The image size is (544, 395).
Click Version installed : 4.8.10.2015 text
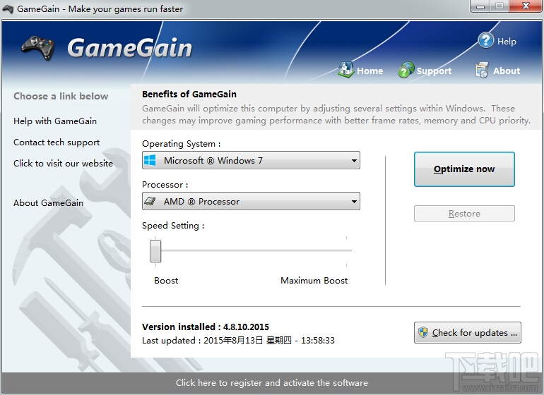point(206,327)
